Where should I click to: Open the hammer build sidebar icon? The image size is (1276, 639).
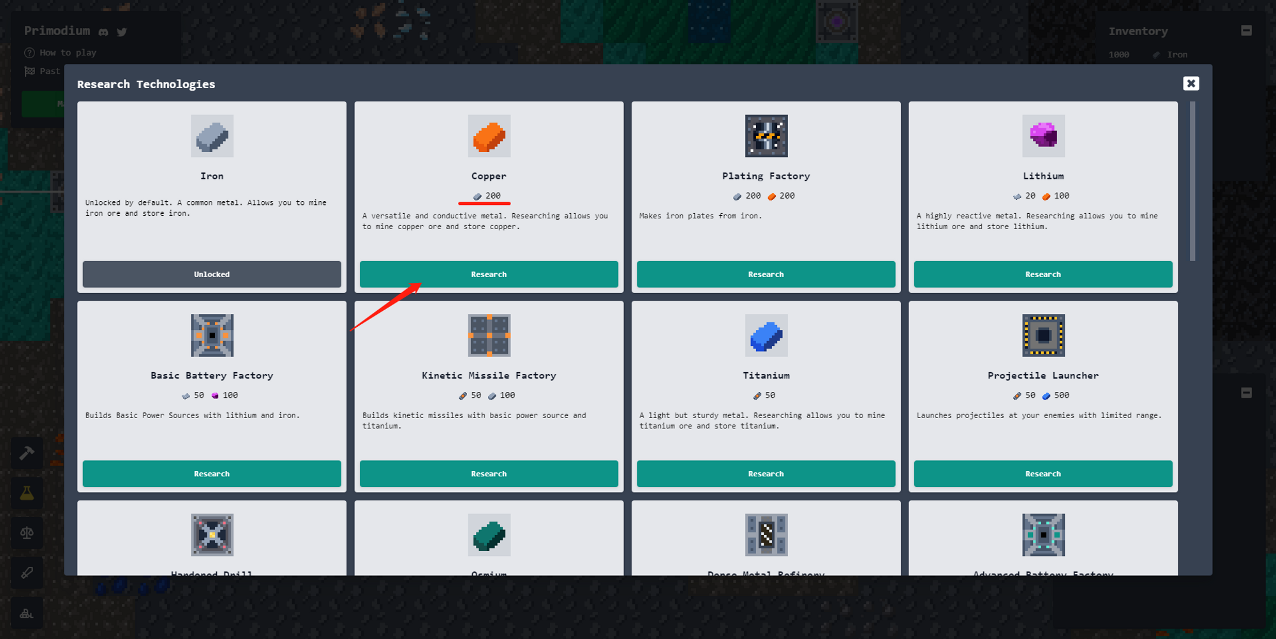coord(27,453)
